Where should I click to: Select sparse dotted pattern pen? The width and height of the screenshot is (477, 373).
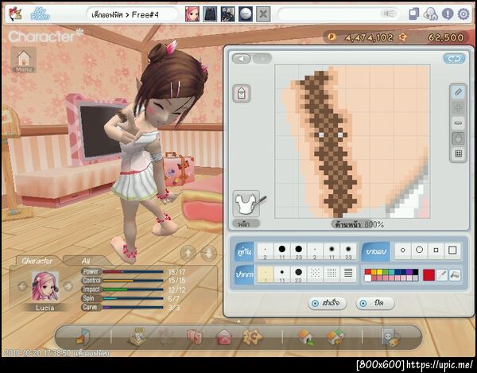point(315,274)
